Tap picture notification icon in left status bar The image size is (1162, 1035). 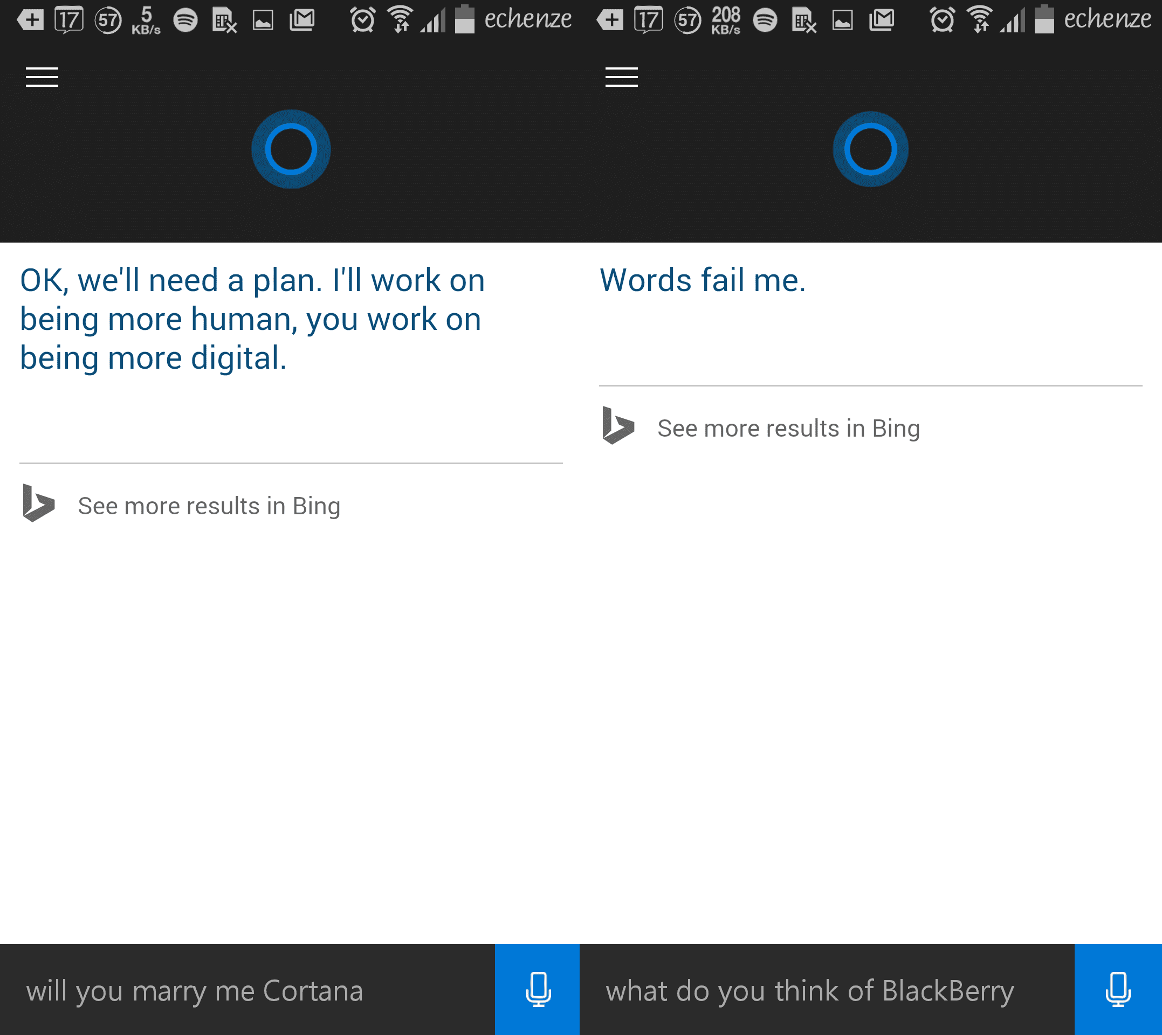click(x=263, y=20)
